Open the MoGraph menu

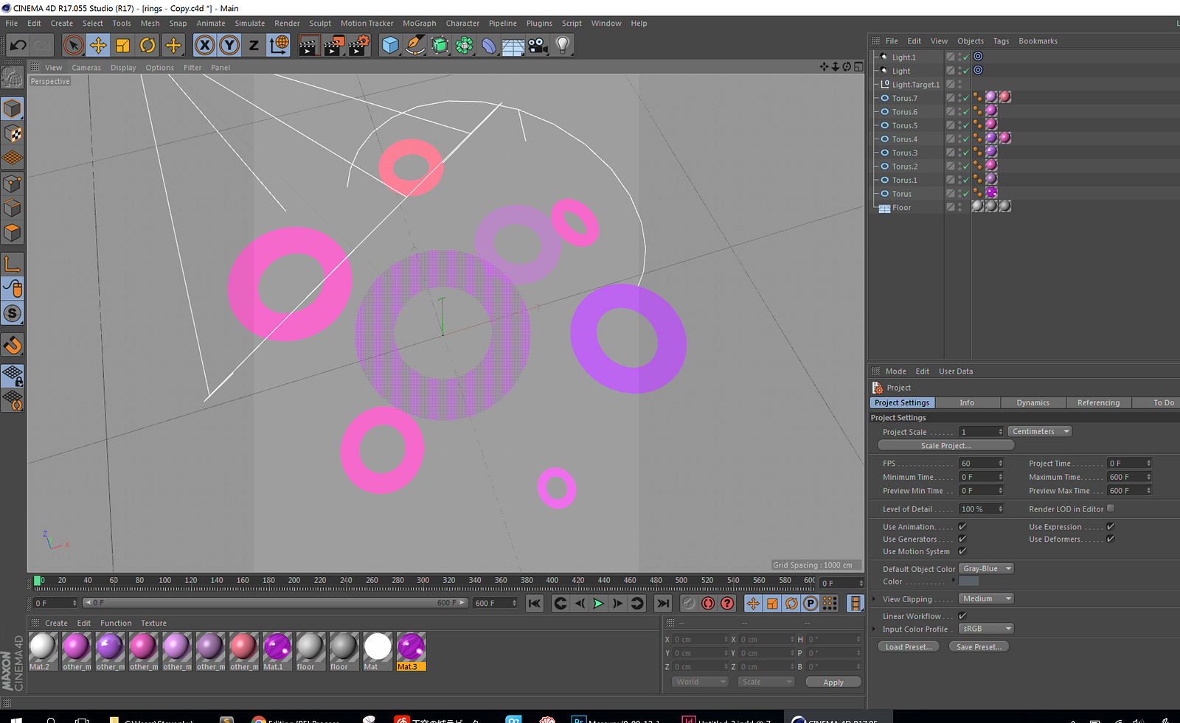point(419,24)
